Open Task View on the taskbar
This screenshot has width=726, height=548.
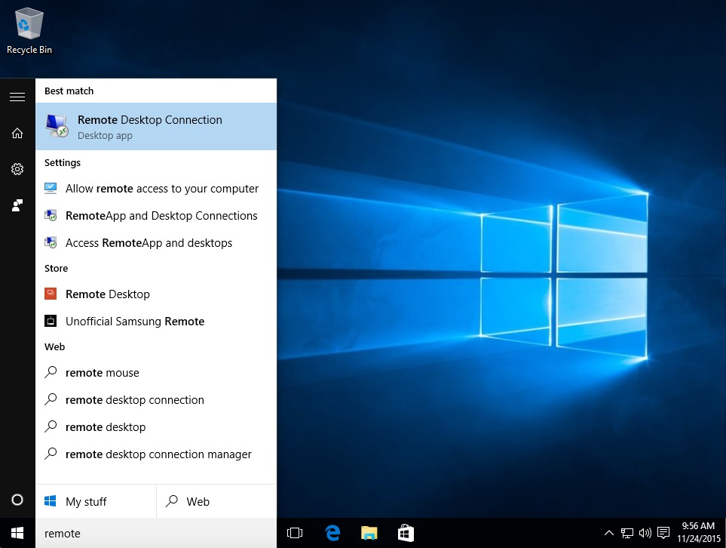click(295, 533)
